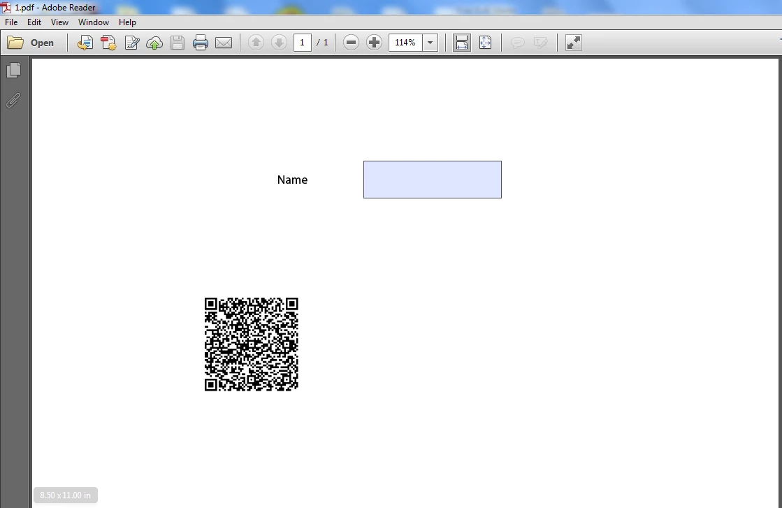Screen dimensions: 782x508
Task: Click the 8.50 x 11.00 in page size label
Action: coord(65,495)
